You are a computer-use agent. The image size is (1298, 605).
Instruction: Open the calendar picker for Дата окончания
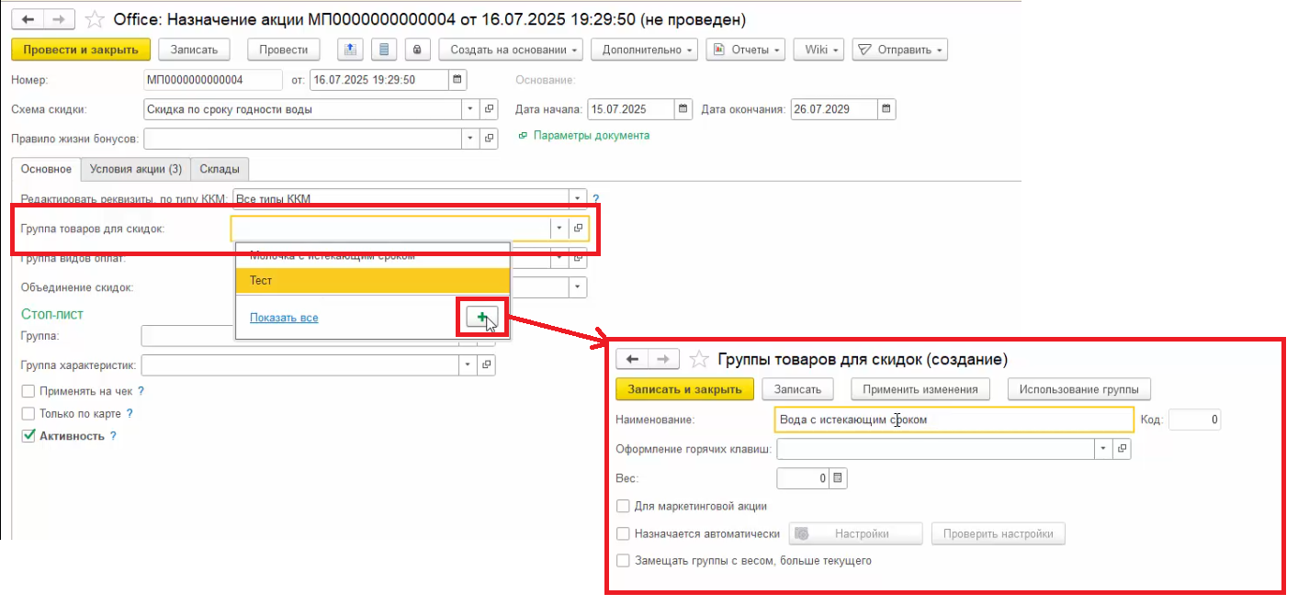coord(886,109)
